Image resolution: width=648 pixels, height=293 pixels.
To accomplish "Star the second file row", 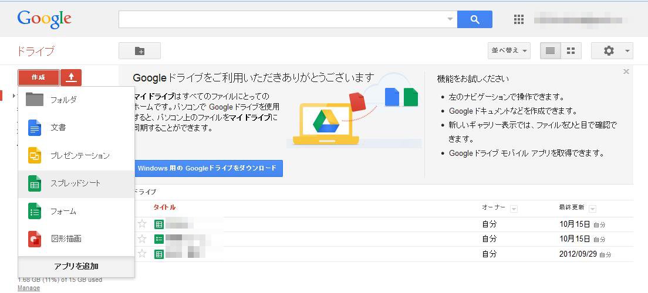I will 142,239.
